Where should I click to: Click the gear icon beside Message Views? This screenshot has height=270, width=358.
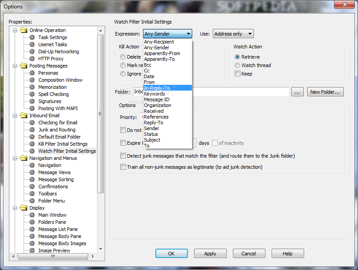(32, 172)
